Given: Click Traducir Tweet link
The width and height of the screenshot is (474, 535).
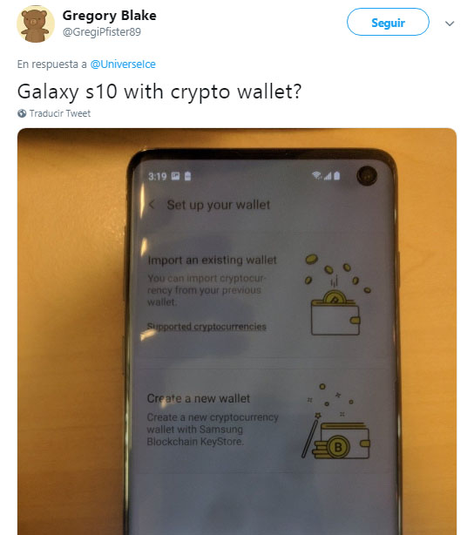Looking at the screenshot, I should click(60, 113).
